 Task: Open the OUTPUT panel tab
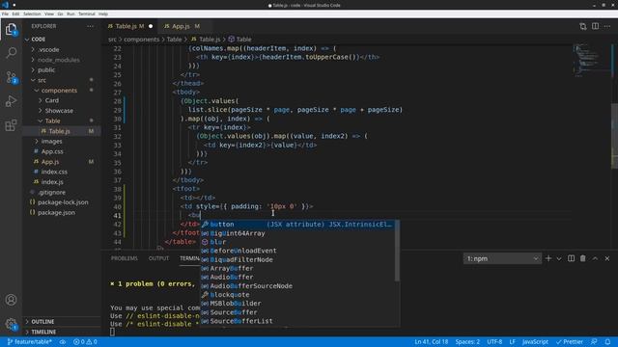point(158,258)
